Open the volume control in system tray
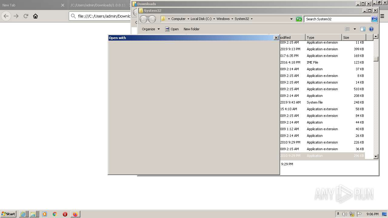Viewport: 388px width, 218px height. (x=344, y=214)
